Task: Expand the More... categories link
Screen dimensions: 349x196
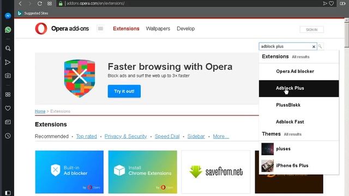Action: pyautogui.click(x=221, y=136)
